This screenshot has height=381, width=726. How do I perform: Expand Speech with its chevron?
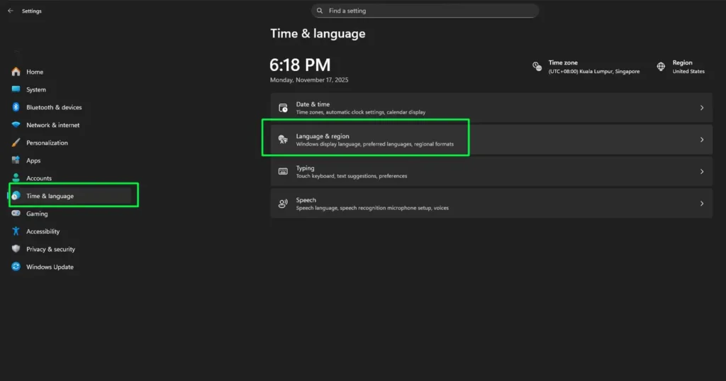pos(702,204)
